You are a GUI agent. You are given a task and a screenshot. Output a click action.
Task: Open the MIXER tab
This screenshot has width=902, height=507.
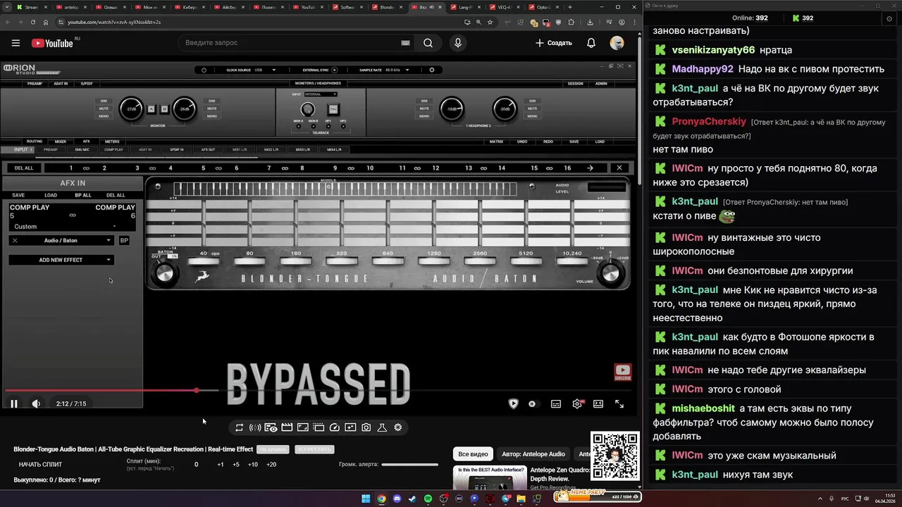(x=61, y=142)
